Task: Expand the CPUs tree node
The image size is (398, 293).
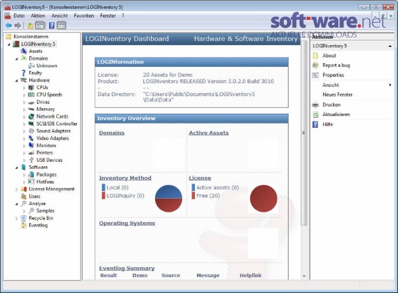Action: point(25,88)
